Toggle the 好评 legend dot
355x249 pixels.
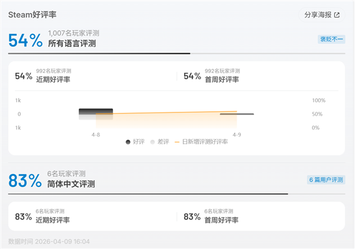tap(128, 142)
